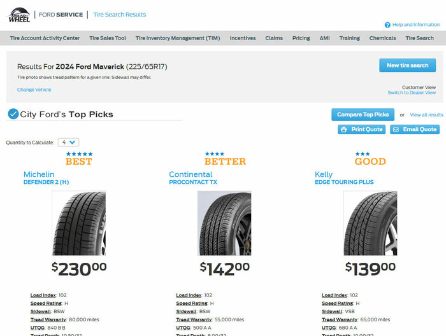Select the Tire Search menu item
Image resolution: width=446 pixels, height=336 pixels.
point(419,38)
